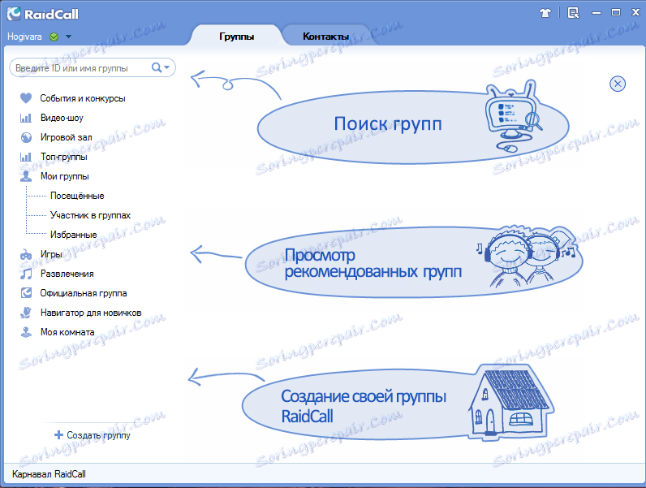Image resolution: width=646 pixels, height=488 pixels.
Task: Click the green online status icon
Action: pos(54,37)
